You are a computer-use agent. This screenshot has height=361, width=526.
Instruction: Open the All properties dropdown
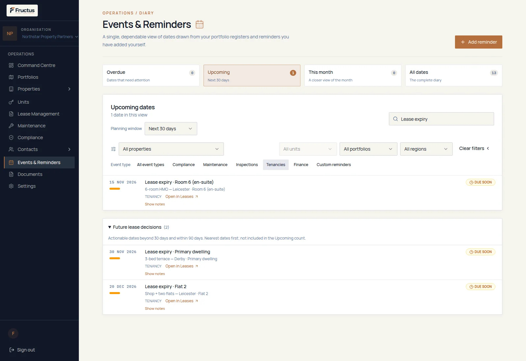tap(171, 149)
